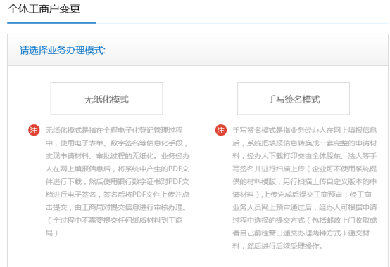
Task: Click the red 注 icon beside 手写签名模式 description
Action: point(221,130)
